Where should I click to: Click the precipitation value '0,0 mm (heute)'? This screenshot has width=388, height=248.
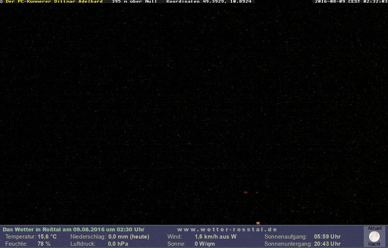point(129,237)
